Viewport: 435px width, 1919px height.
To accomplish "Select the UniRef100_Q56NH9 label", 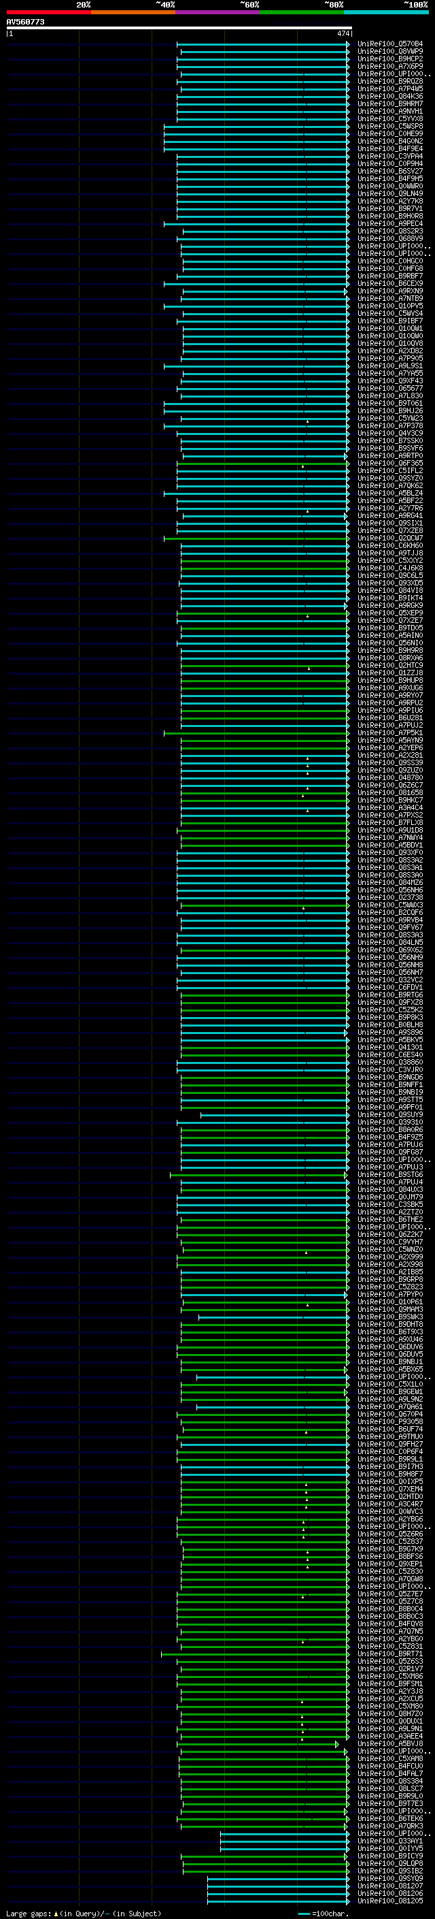I will (389, 957).
